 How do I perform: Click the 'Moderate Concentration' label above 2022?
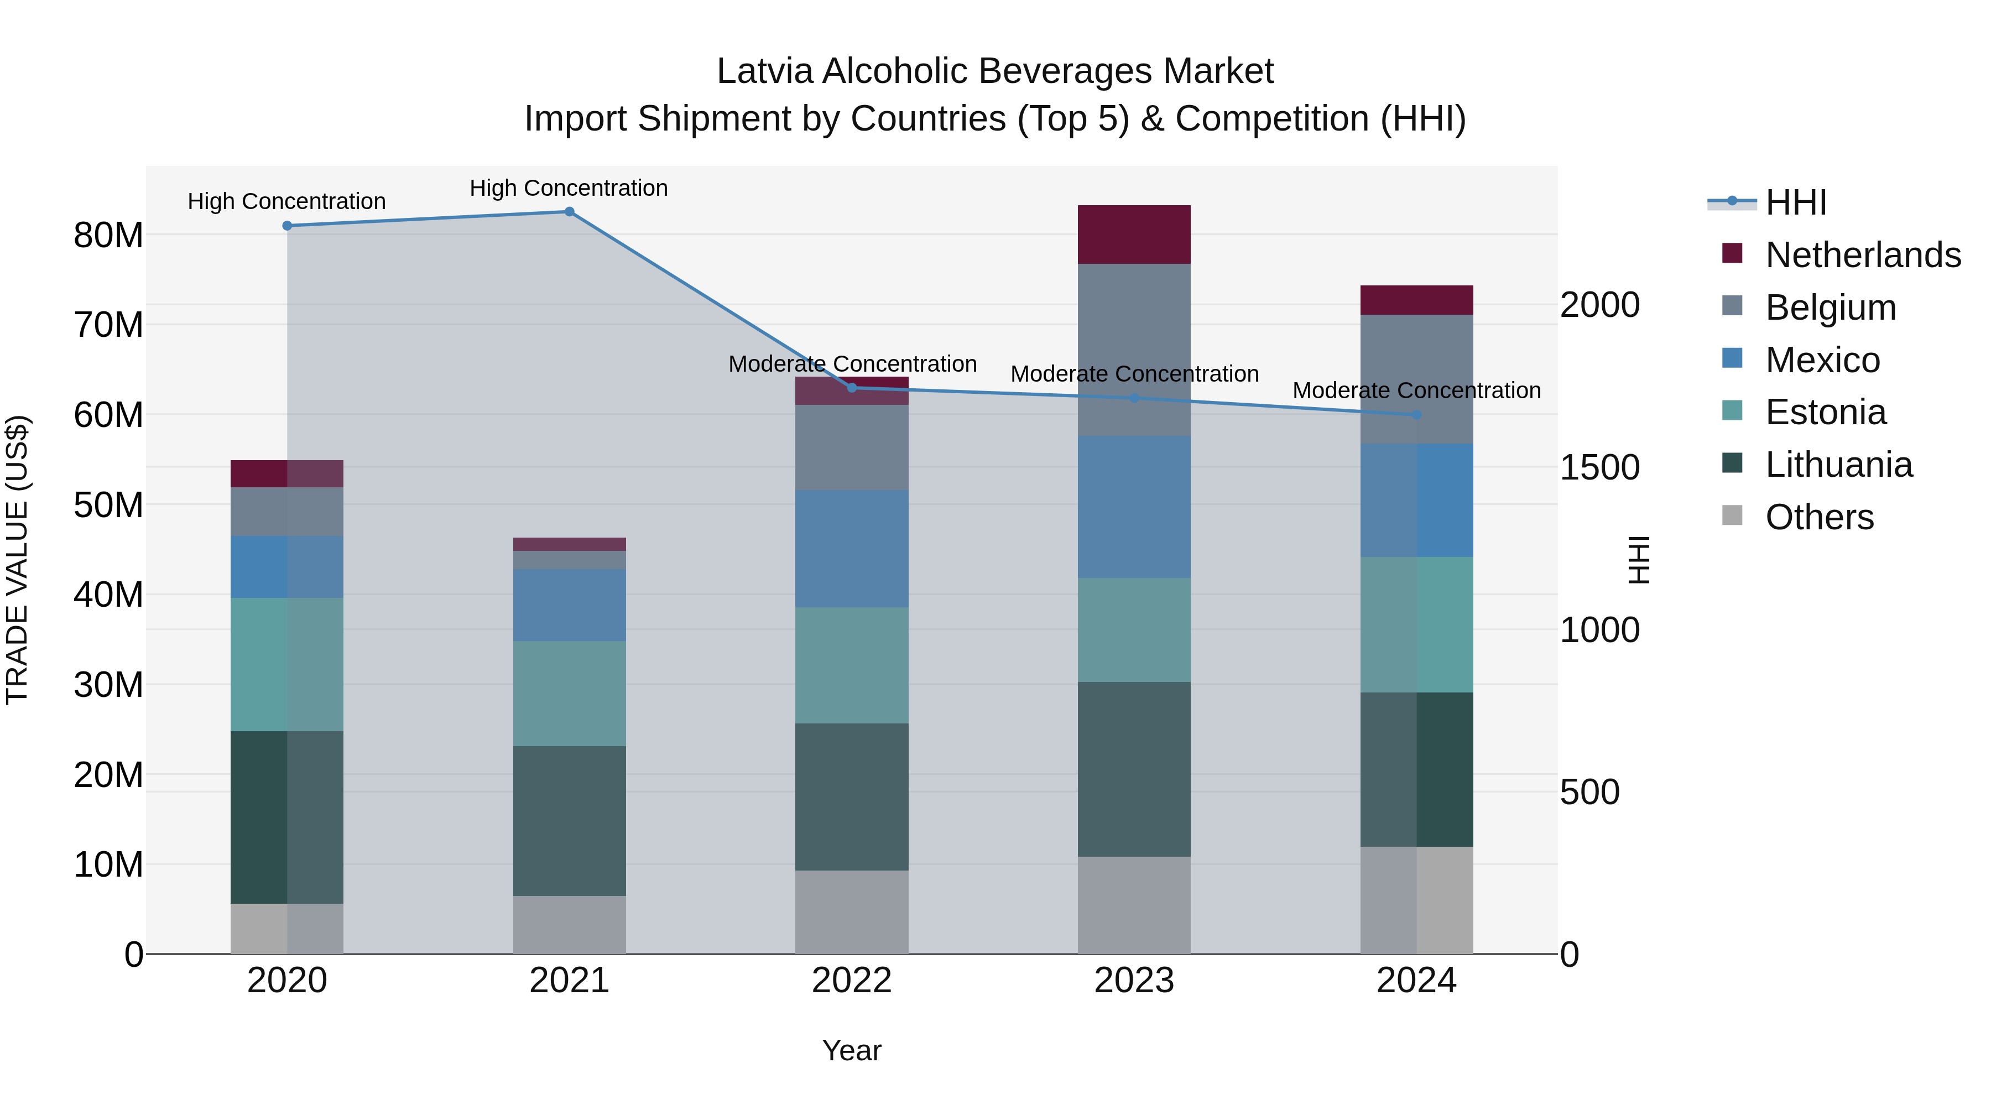(x=852, y=364)
